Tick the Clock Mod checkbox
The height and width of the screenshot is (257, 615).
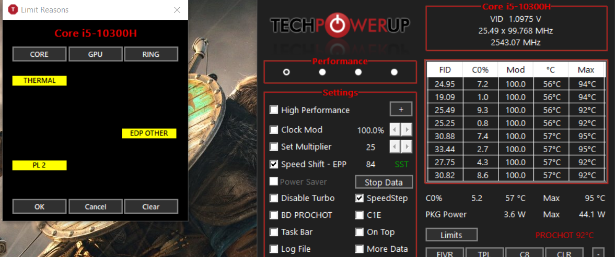(x=274, y=129)
